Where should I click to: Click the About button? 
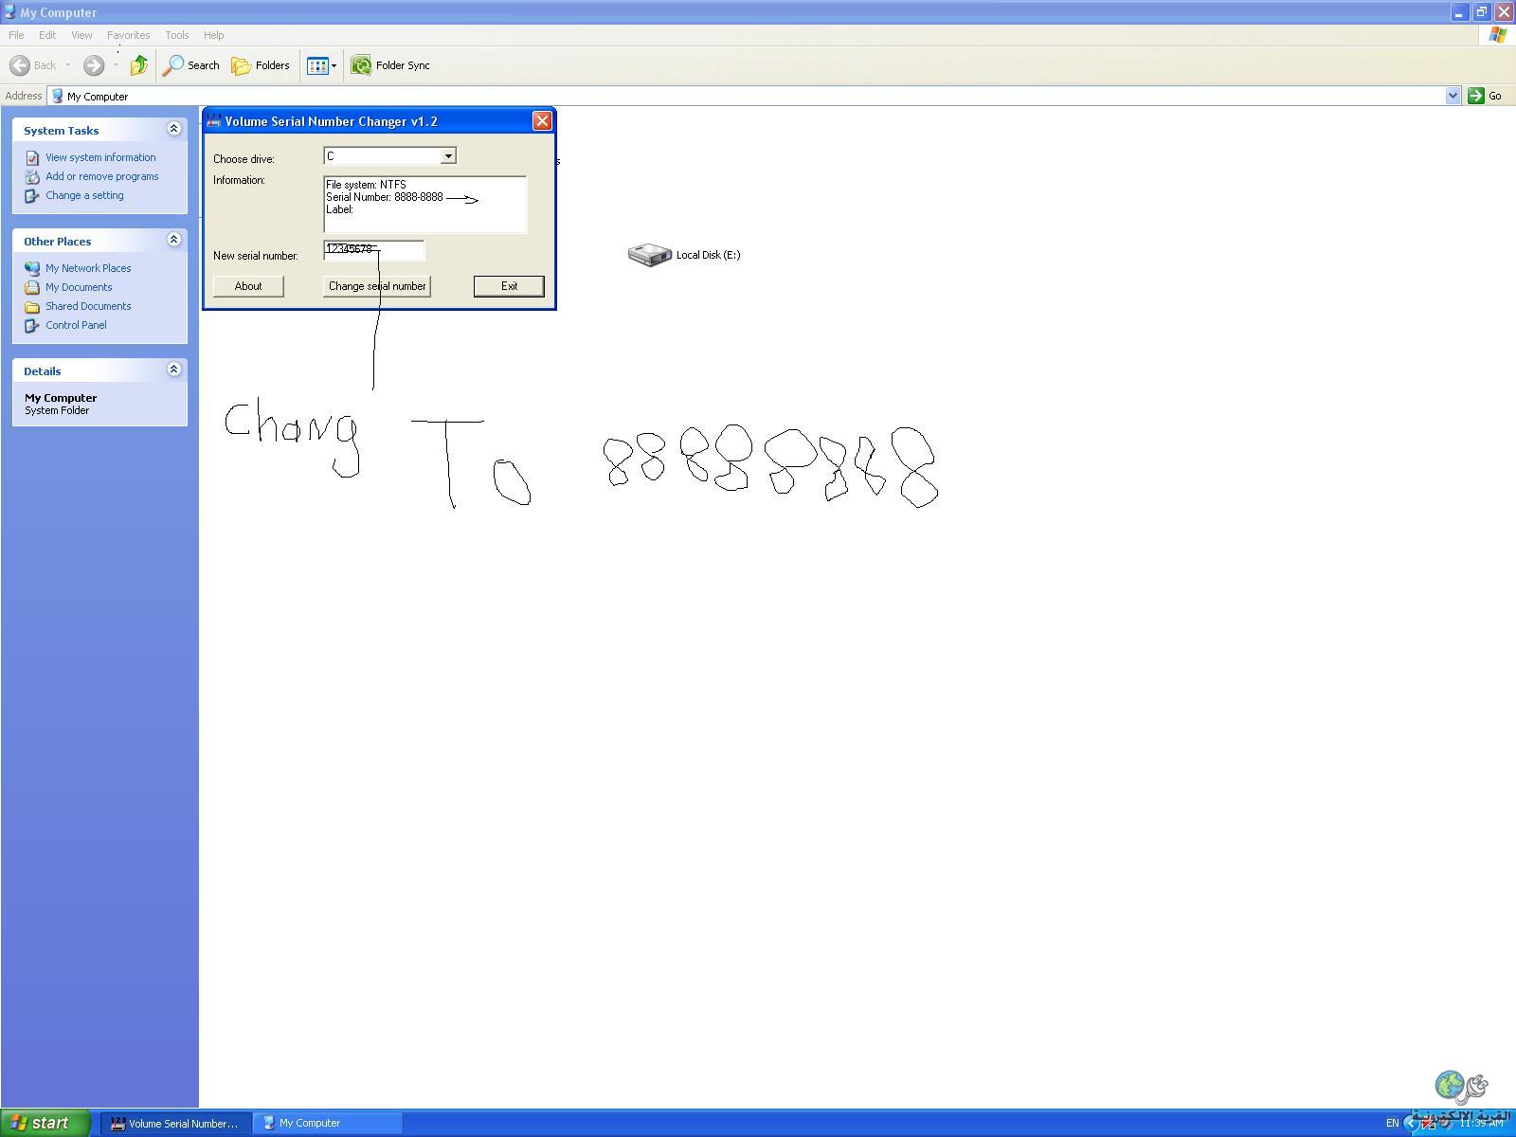tap(248, 286)
